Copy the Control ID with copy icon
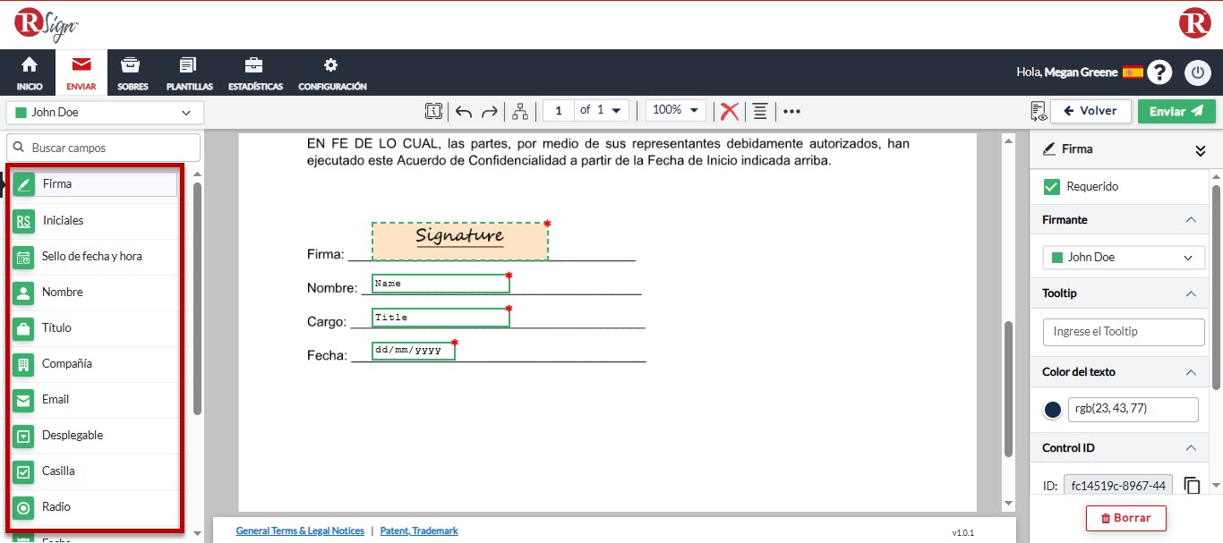Viewport: 1223px width, 543px height. click(1192, 486)
